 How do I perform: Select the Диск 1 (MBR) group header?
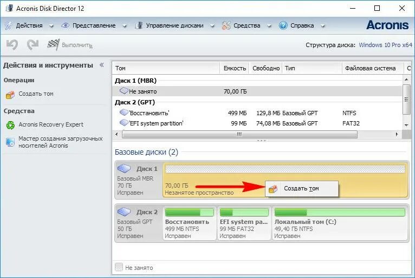[135, 81]
